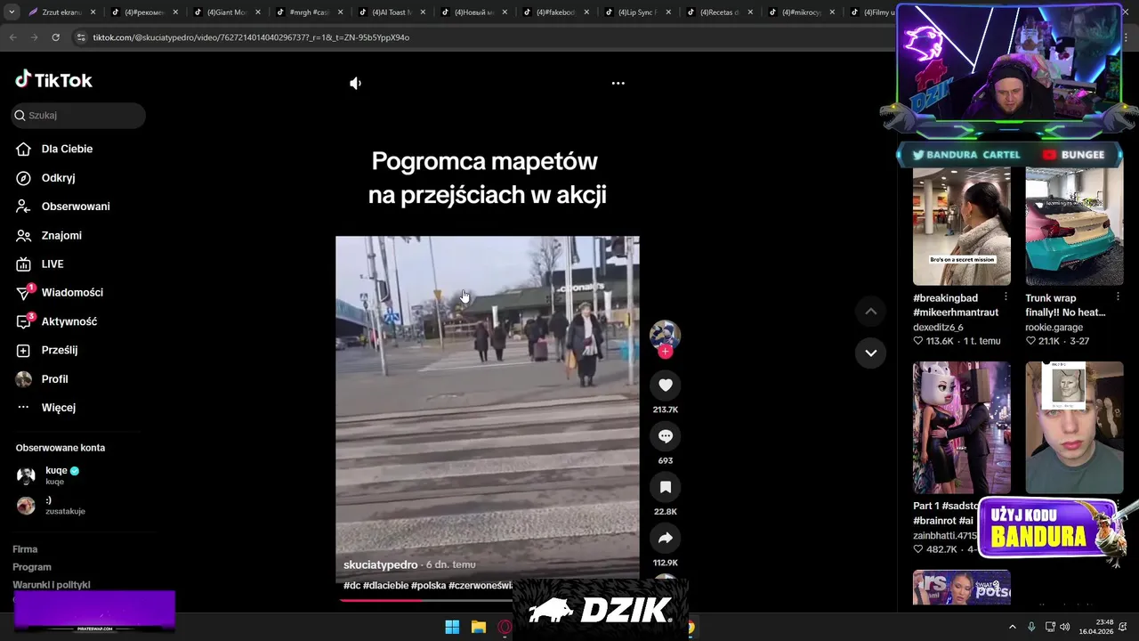Expand Warunki i polityki footer section
This screenshot has width=1139, height=641.
pyautogui.click(x=52, y=585)
